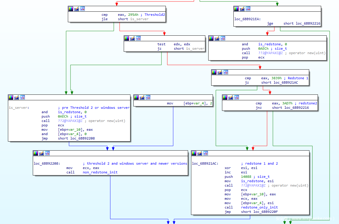Click the non_redstone_init call target
The width and height of the screenshot is (339, 224).
pos(100,172)
